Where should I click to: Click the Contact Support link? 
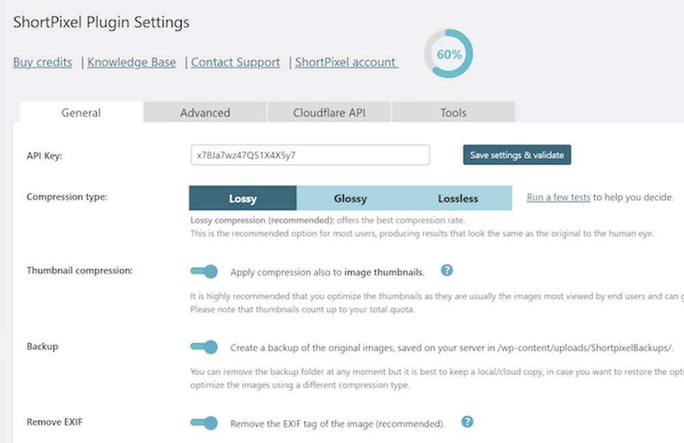tap(235, 62)
